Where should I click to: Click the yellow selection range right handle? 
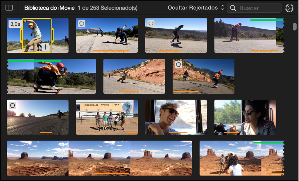[x=52, y=35]
